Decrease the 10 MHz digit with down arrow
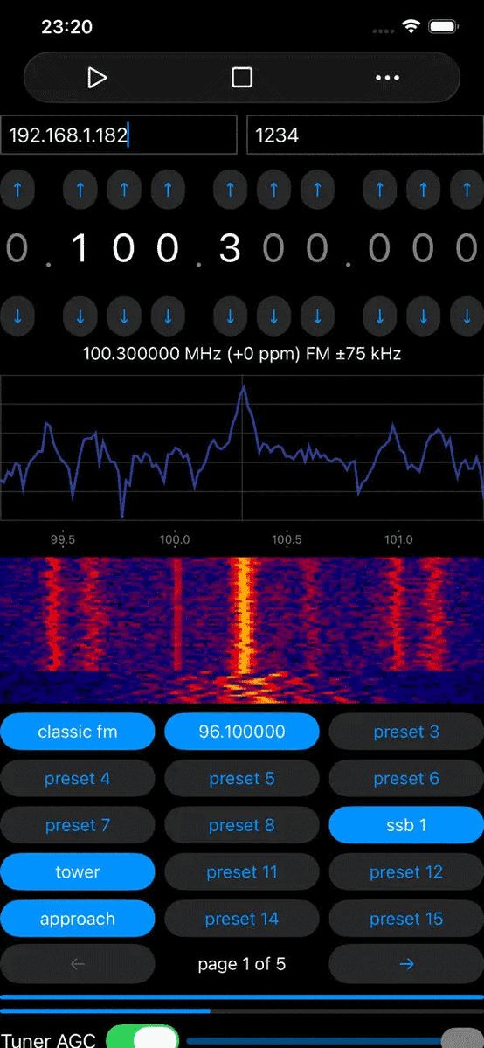Image resolution: width=484 pixels, height=1048 pixels. (124, 316)
